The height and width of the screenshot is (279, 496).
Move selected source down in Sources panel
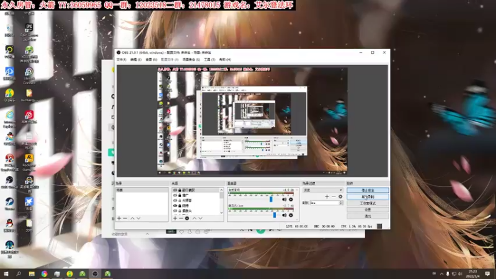click(200, 218)
